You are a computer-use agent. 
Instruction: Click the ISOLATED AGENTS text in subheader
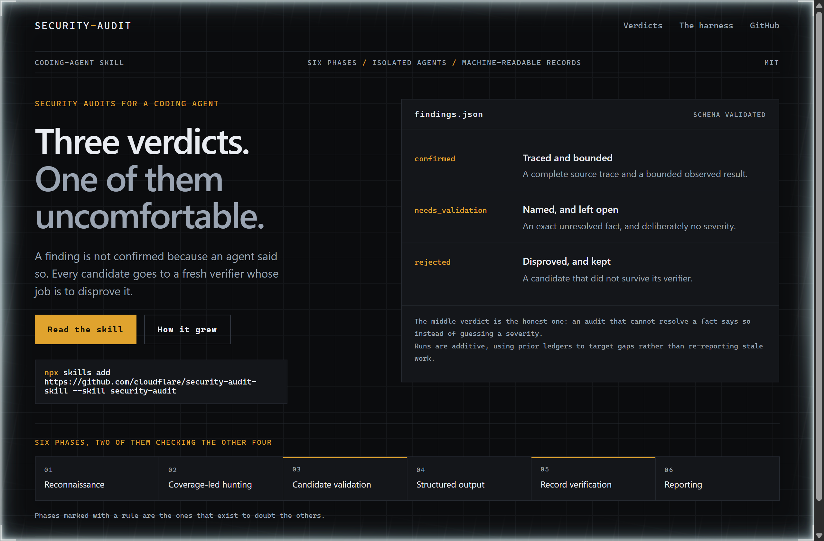click(409, 63)
